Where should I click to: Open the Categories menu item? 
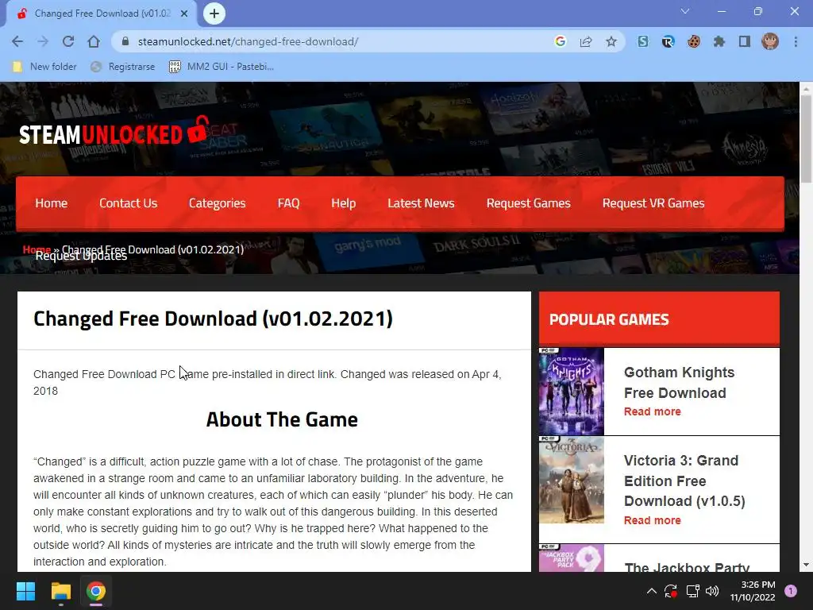pyautogui.click(x=218, y=203)
